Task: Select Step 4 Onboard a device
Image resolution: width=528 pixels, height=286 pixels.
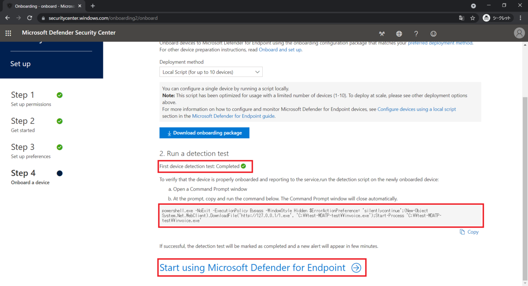Action: point(30,177)
